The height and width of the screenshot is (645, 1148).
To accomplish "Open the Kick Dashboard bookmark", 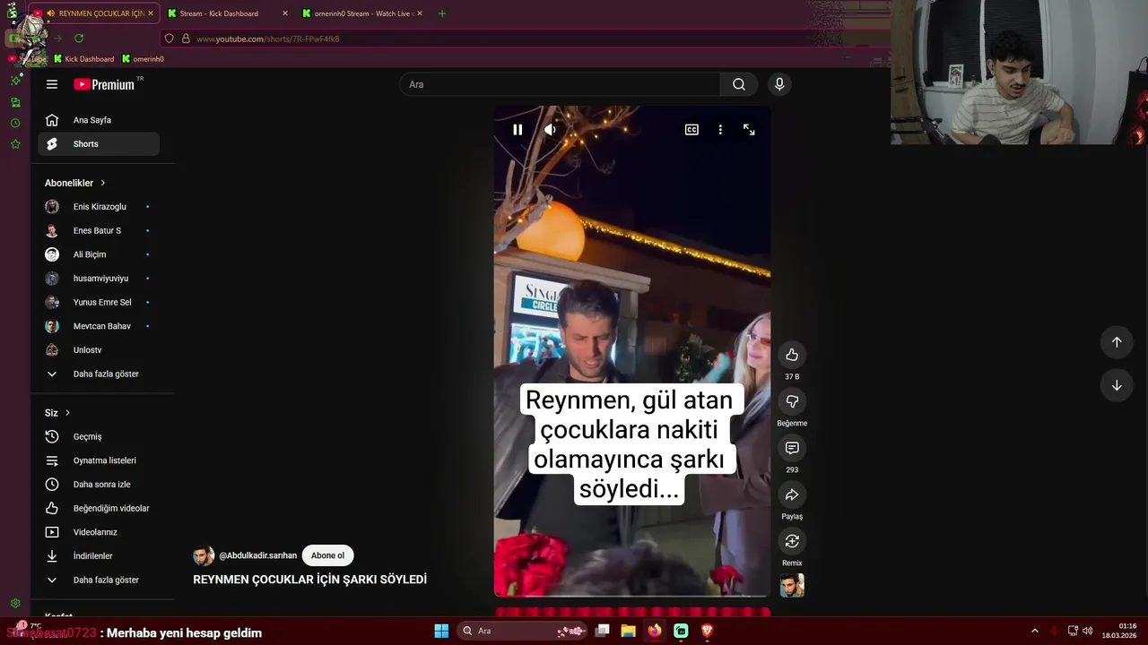I will click(x=84, y=59).
